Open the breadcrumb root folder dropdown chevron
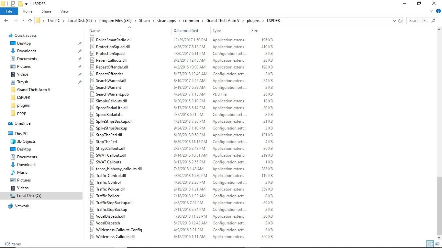Screen dimensions: 442x248 pos(43,21)
